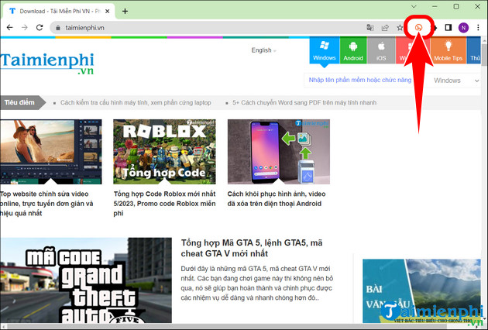
Task: Expand the English language dropdown
Action: tap(263, 50)
